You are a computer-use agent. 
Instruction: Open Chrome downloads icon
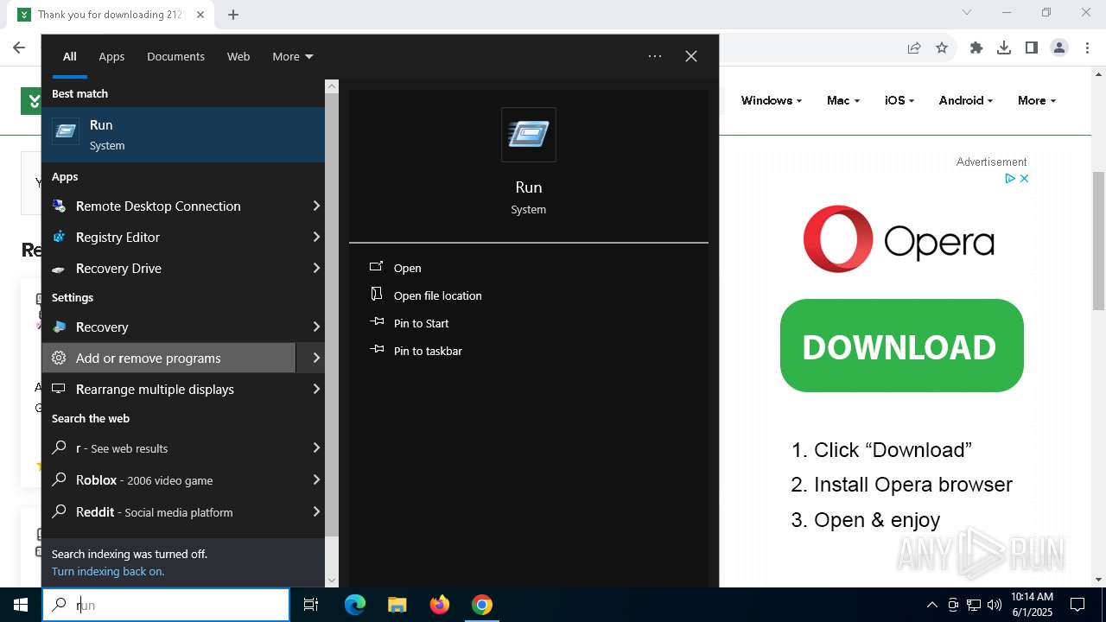click(x=1004, y=48)
